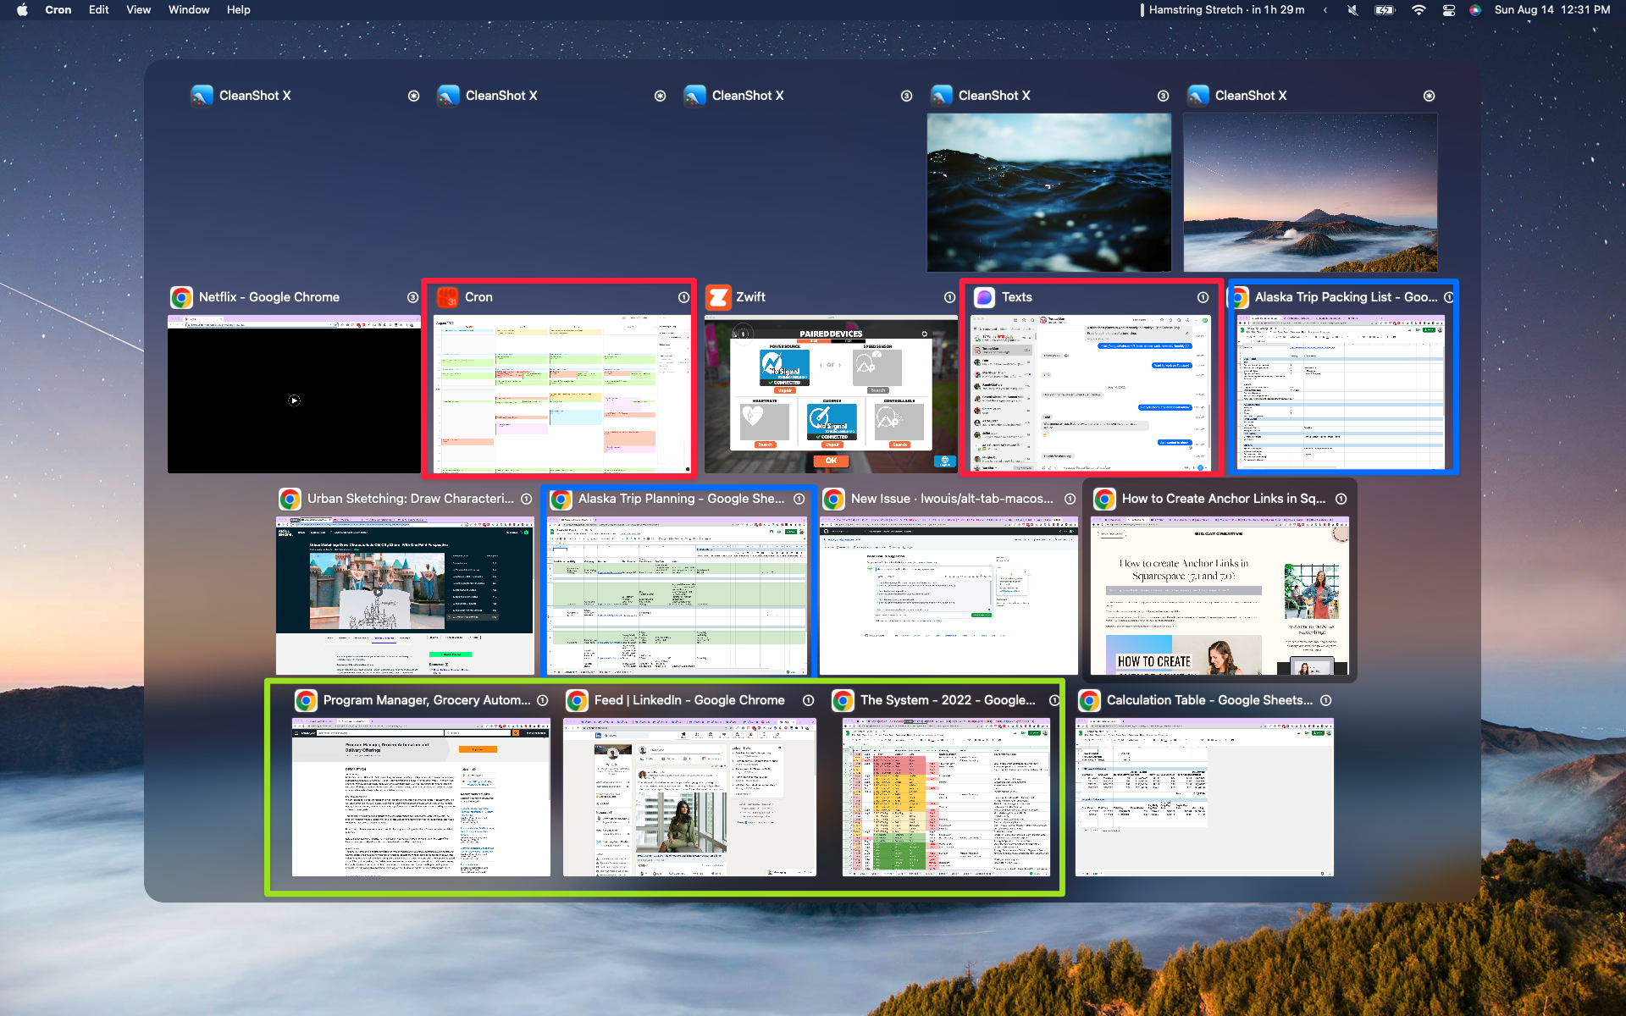Screen dimensions: 1626x1016
Task: Select the How to Create Anchor Links thumbnail
Action: click(1219, 595)
